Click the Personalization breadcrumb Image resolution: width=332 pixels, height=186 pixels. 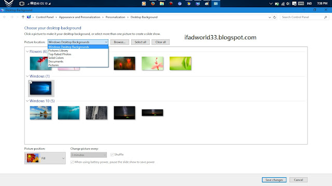coord(115,17)
